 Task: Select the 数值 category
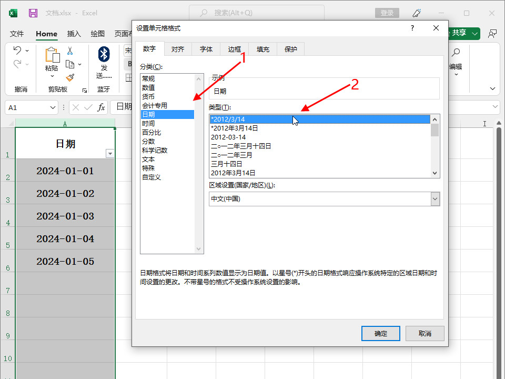tap(167, 88)
